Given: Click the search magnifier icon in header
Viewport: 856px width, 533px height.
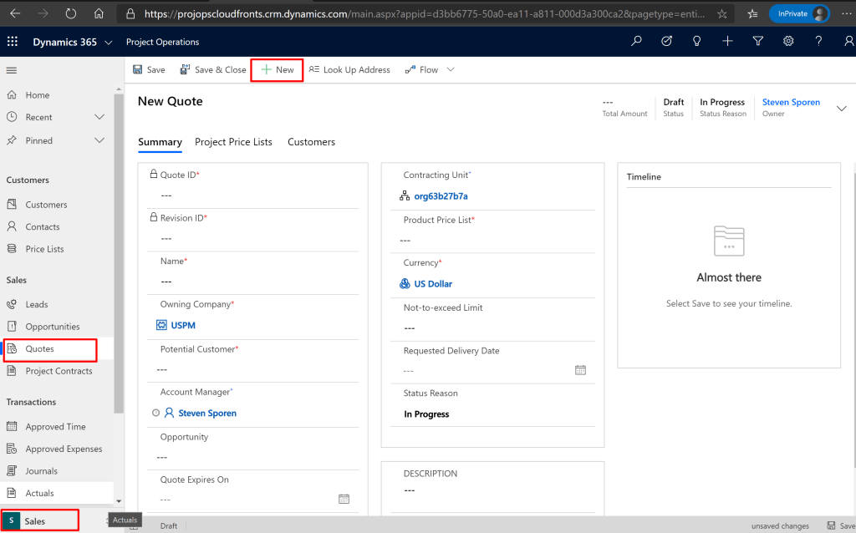Looking at the screenshot, I should point(637,42).
